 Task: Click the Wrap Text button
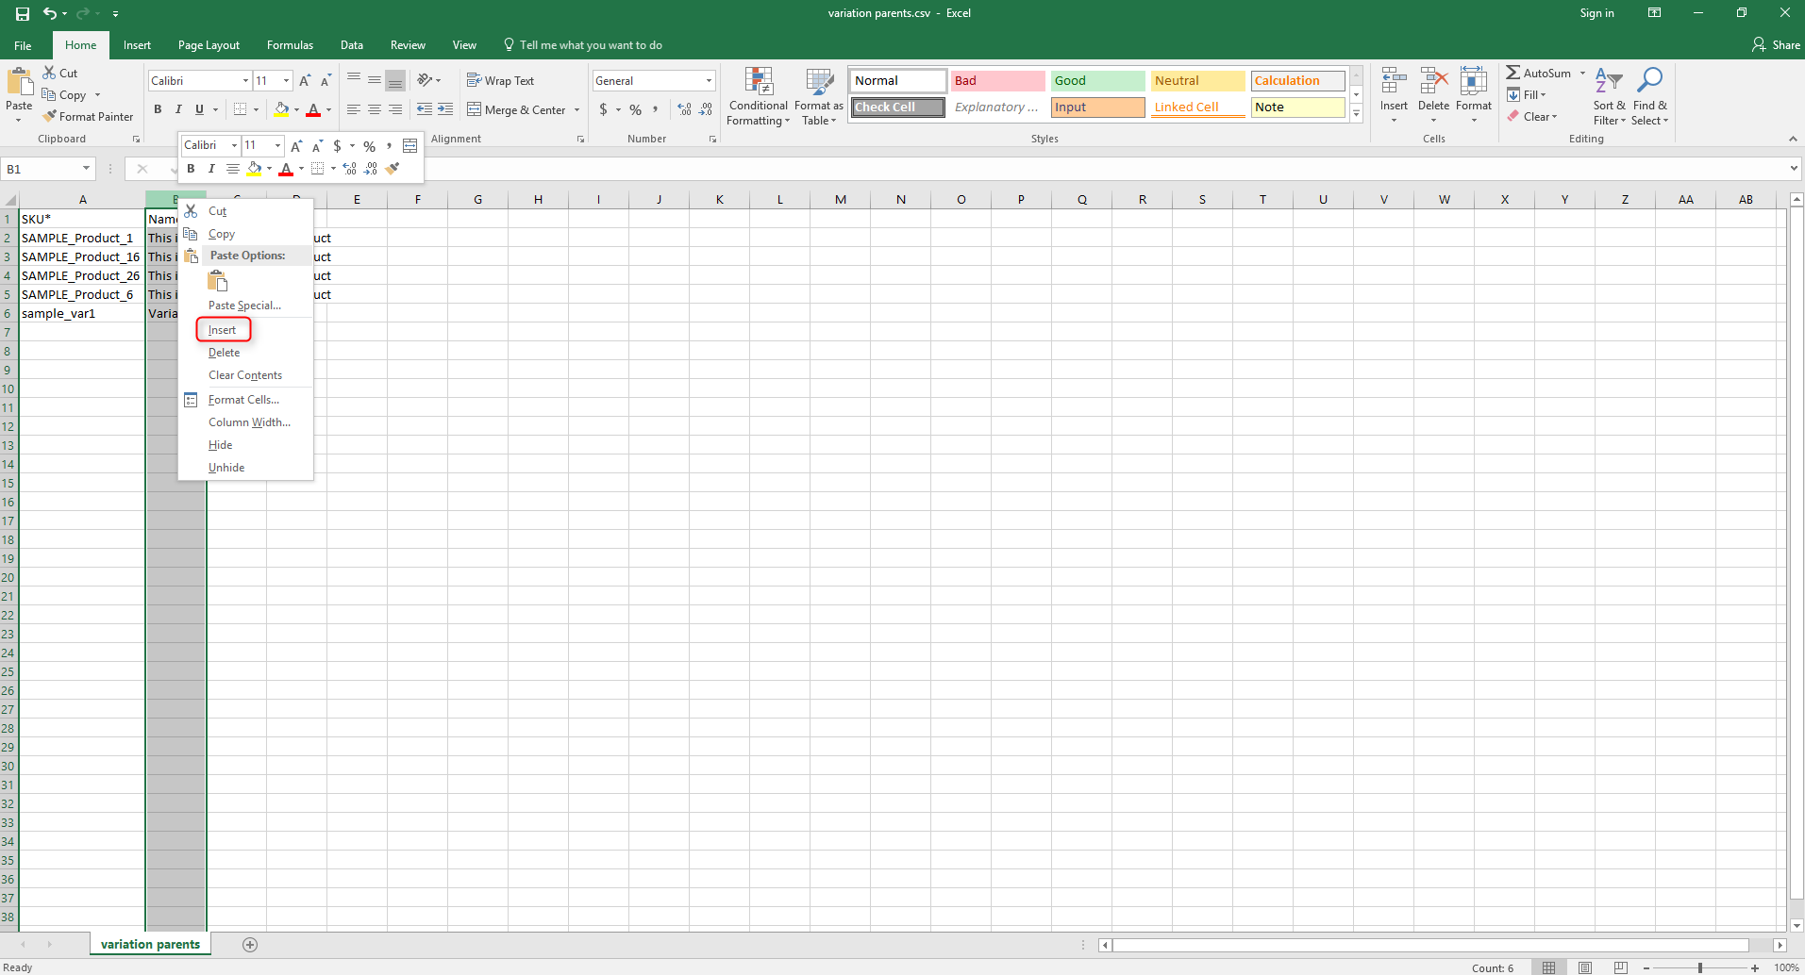point(500,81)
